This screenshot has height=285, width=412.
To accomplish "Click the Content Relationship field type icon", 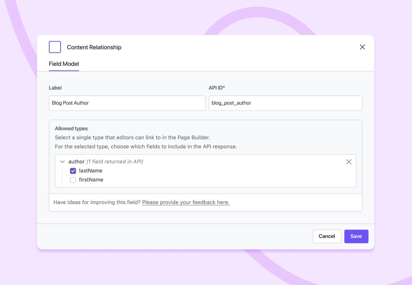I will [x=55, y=47].
